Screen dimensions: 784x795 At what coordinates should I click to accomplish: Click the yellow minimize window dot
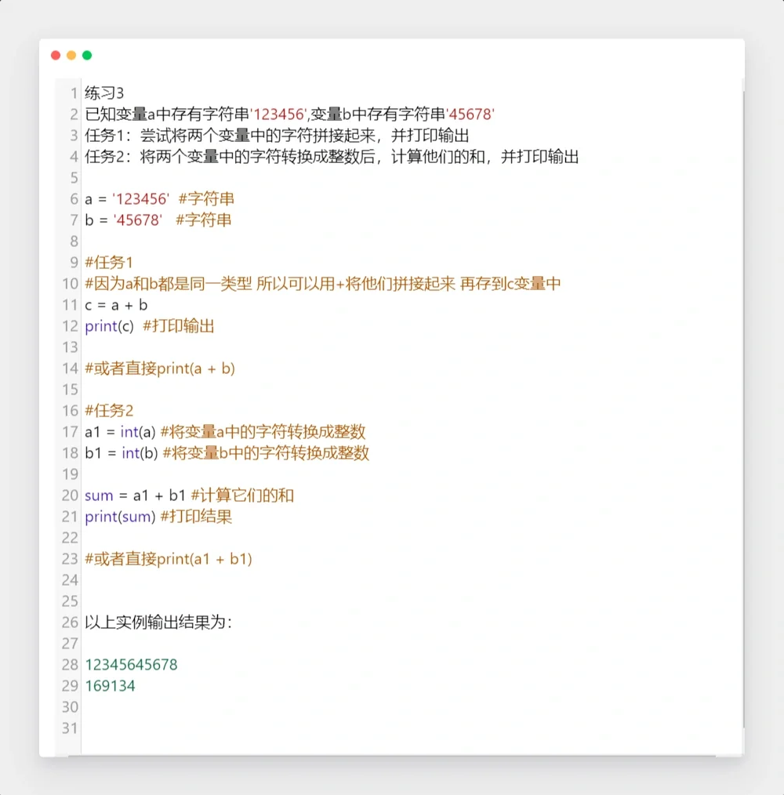[x=71, y=55]
